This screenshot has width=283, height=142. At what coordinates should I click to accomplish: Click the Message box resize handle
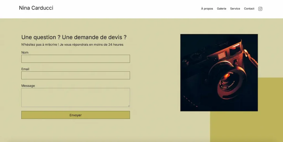click(x=129, y=106)
